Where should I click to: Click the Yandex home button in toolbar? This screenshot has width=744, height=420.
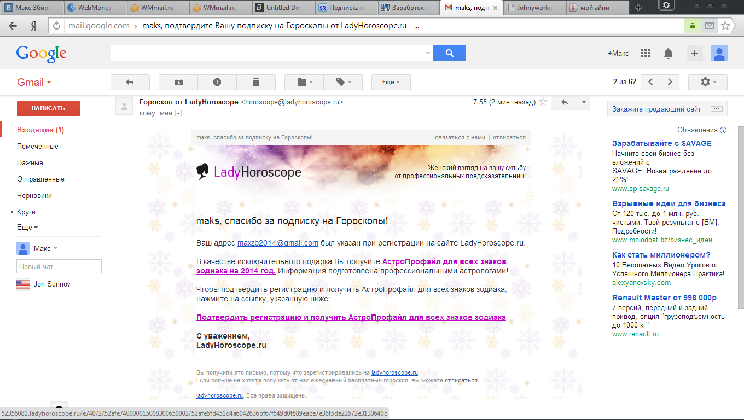[33, 26]
